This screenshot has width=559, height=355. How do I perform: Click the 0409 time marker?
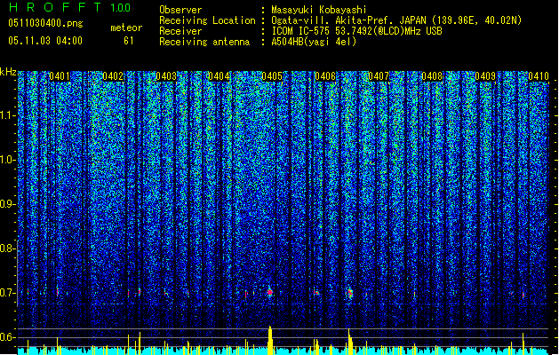click(485, 76)
